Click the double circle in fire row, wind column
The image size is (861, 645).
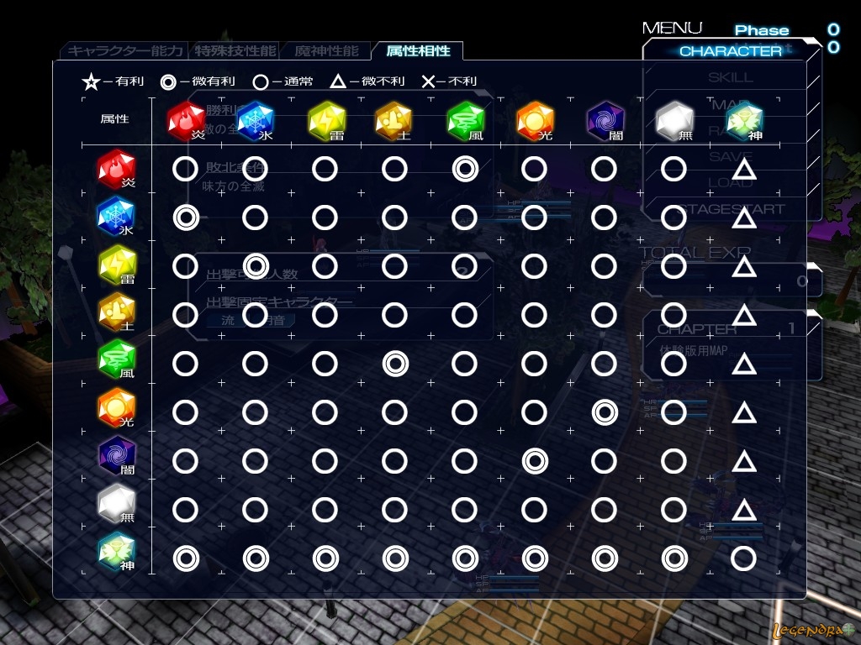pyautogui.click(x=464, y=169)
